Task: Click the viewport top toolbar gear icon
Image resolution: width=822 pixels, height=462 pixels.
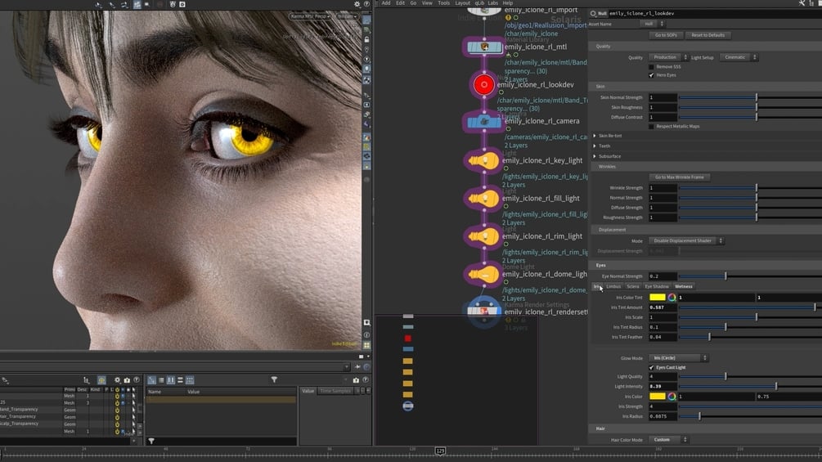Action: (x=357, y=4)
